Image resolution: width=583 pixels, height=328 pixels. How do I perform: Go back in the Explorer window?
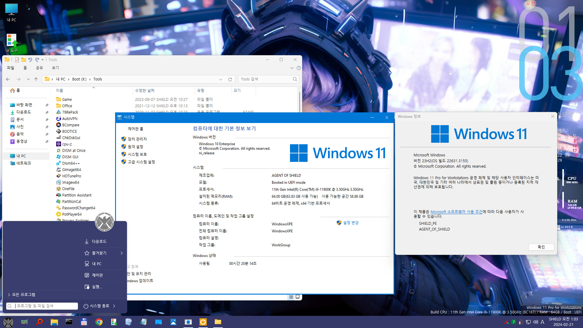(x=8, y=79)
